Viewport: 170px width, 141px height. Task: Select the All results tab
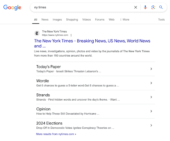point(36,20)
